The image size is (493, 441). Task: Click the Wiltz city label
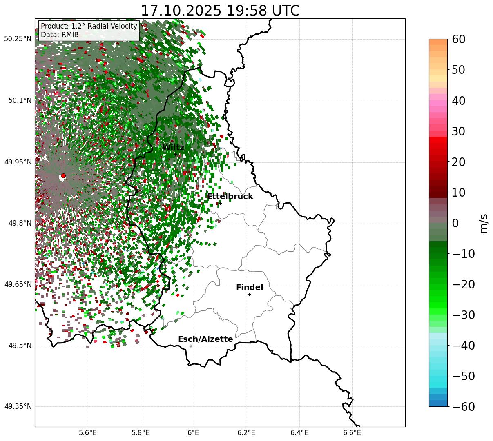173,148
